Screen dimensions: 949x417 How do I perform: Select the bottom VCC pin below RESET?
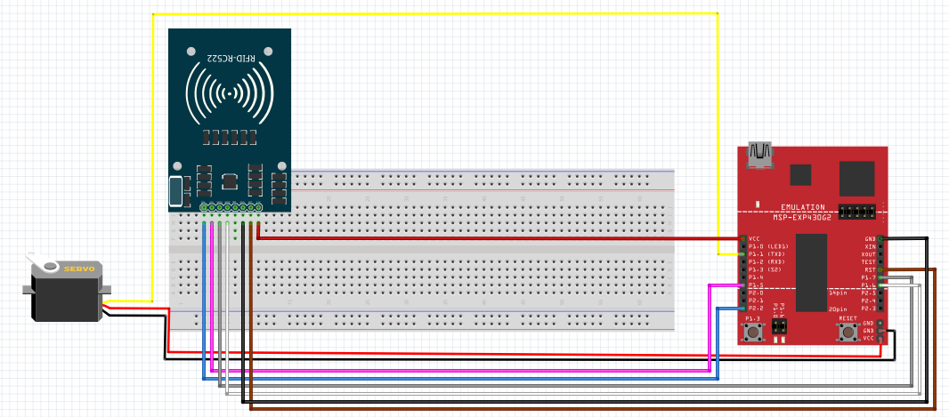point(880,339)
